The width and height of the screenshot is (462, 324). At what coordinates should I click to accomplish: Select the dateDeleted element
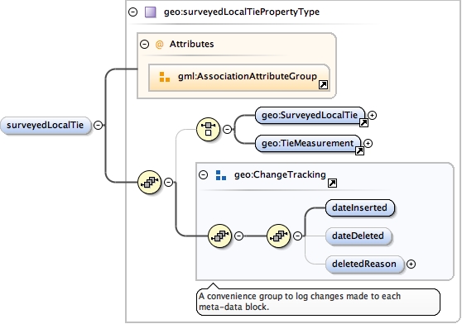[x=359, y=236]
